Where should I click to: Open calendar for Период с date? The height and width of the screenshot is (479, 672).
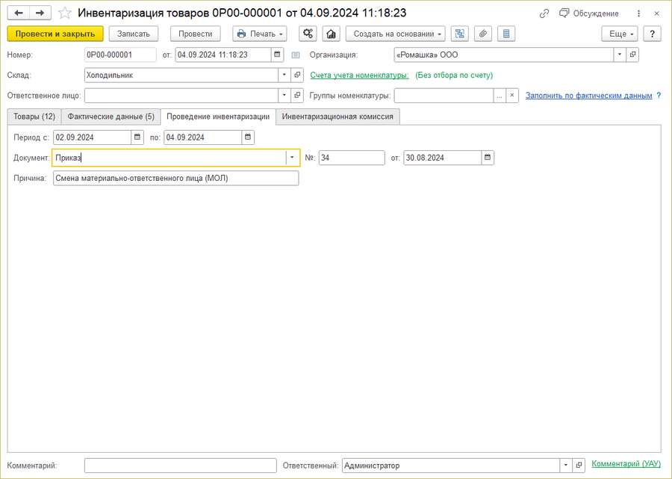(x=137, y=137)
